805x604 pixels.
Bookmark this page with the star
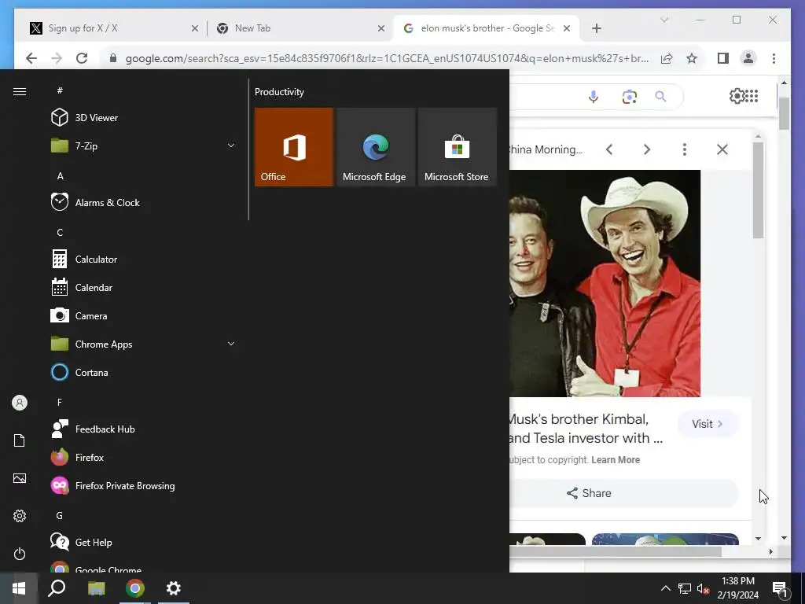pyautogui.click(x=692, y=58)
